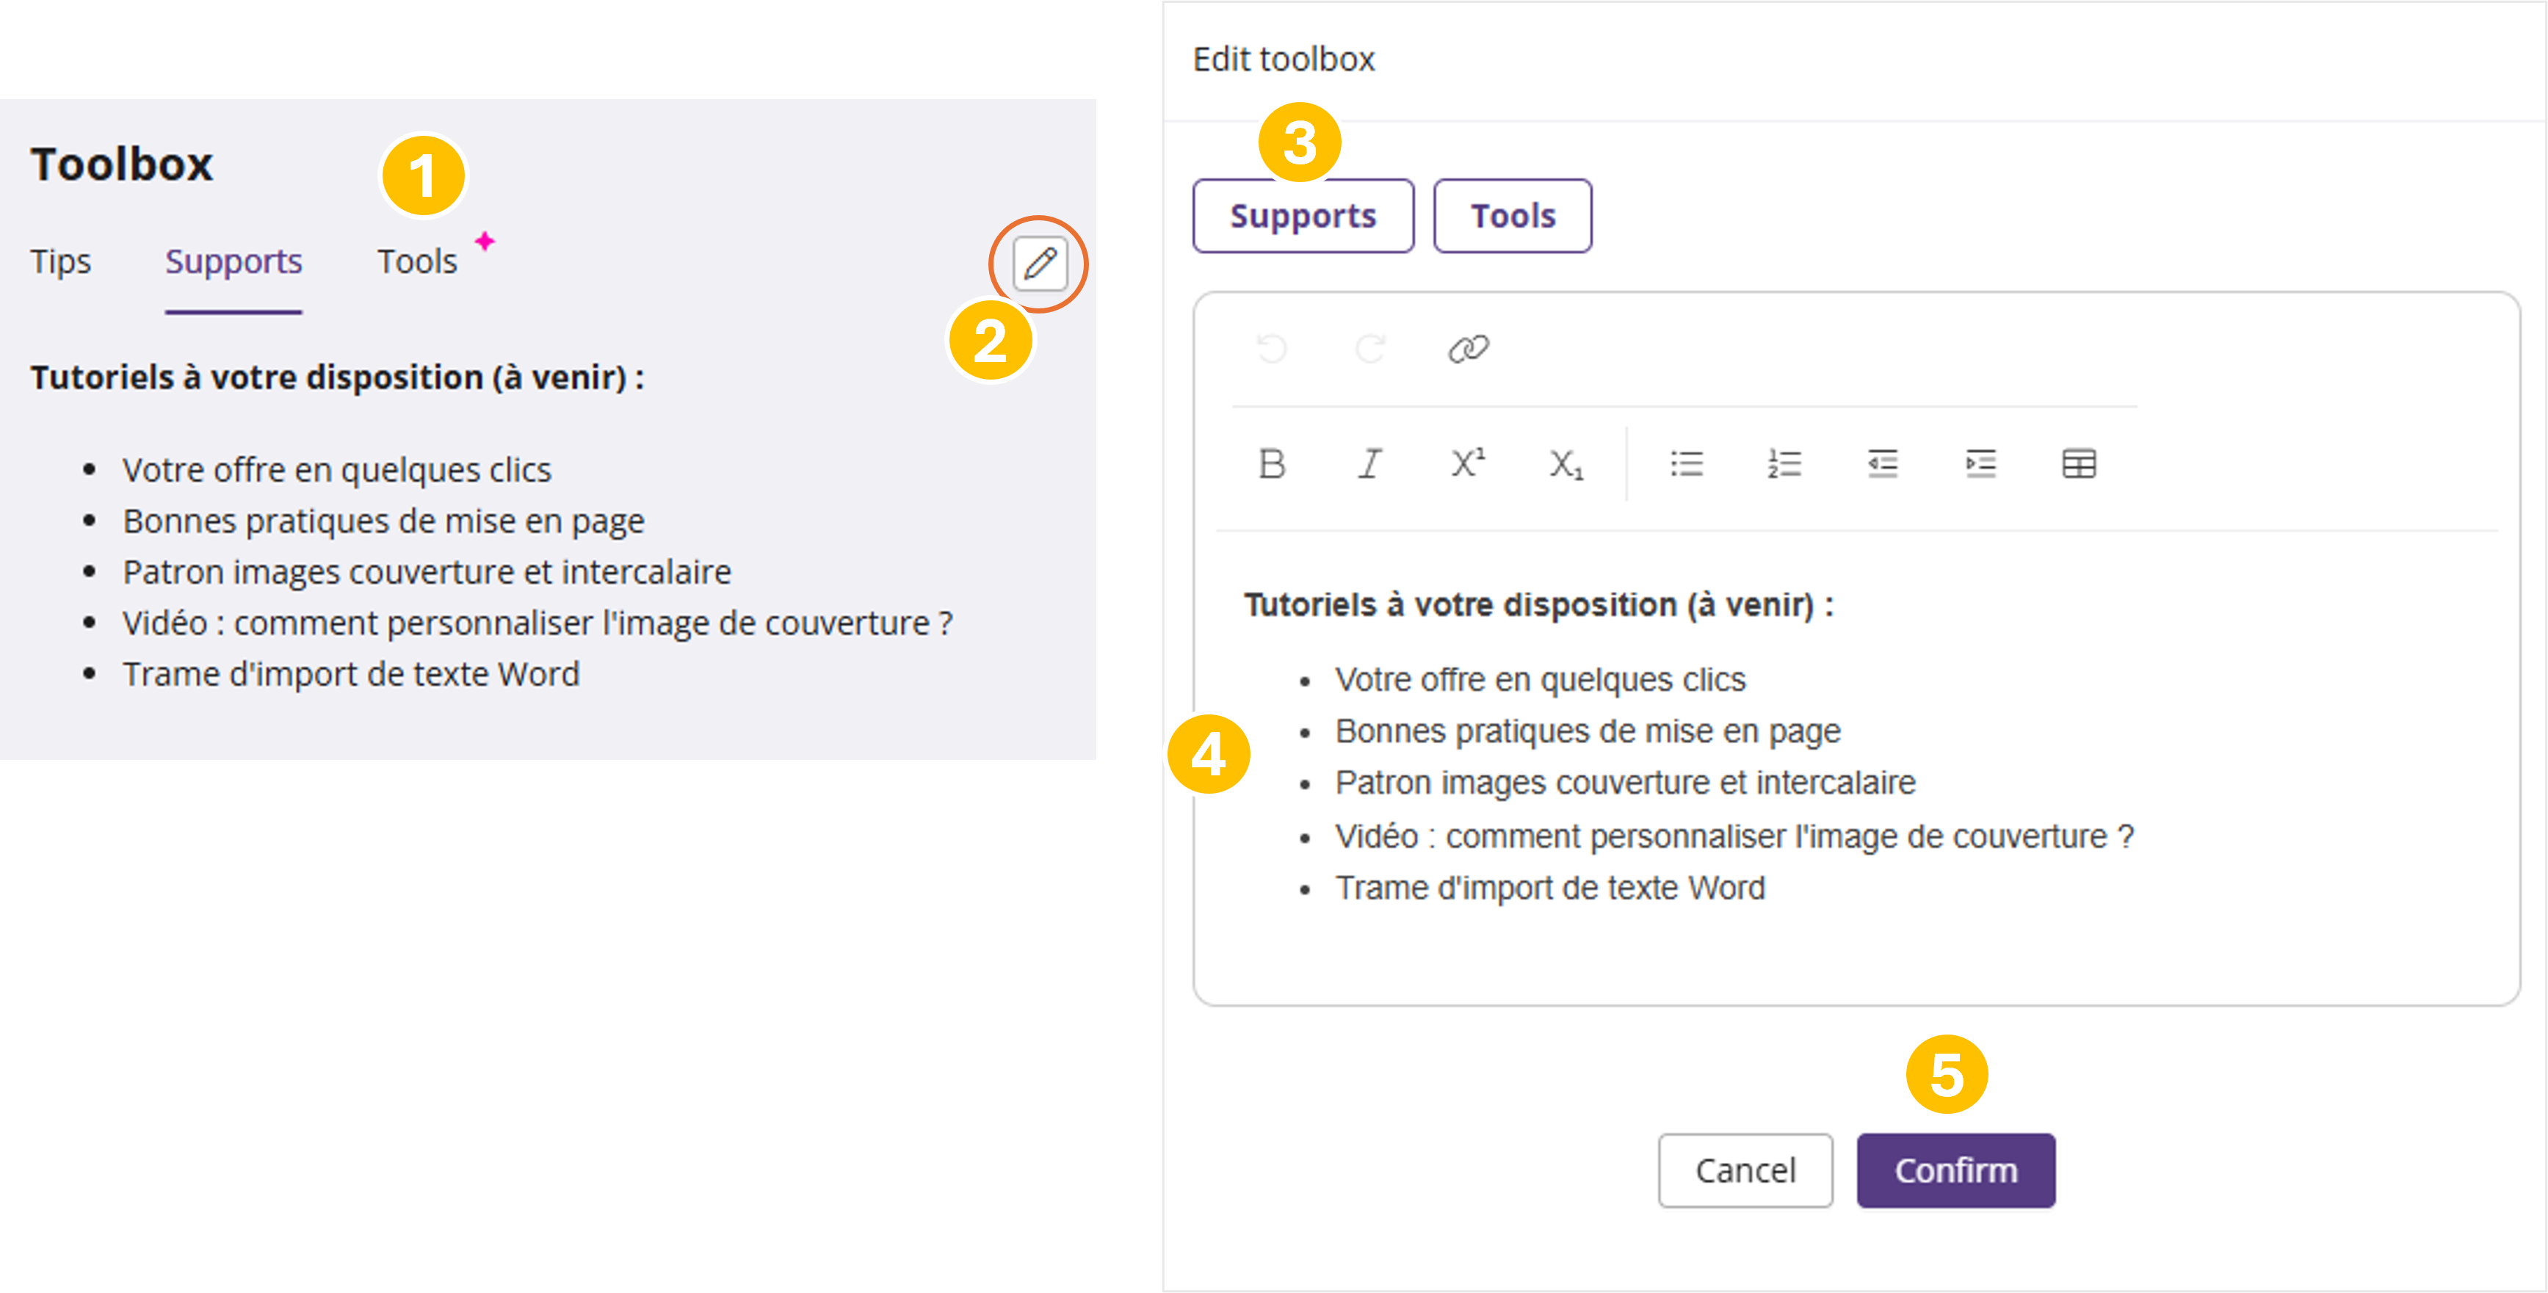This screenshot has height=1293, width=2548.
Task: Apply subscript formatting
Action: (1566, 463)
